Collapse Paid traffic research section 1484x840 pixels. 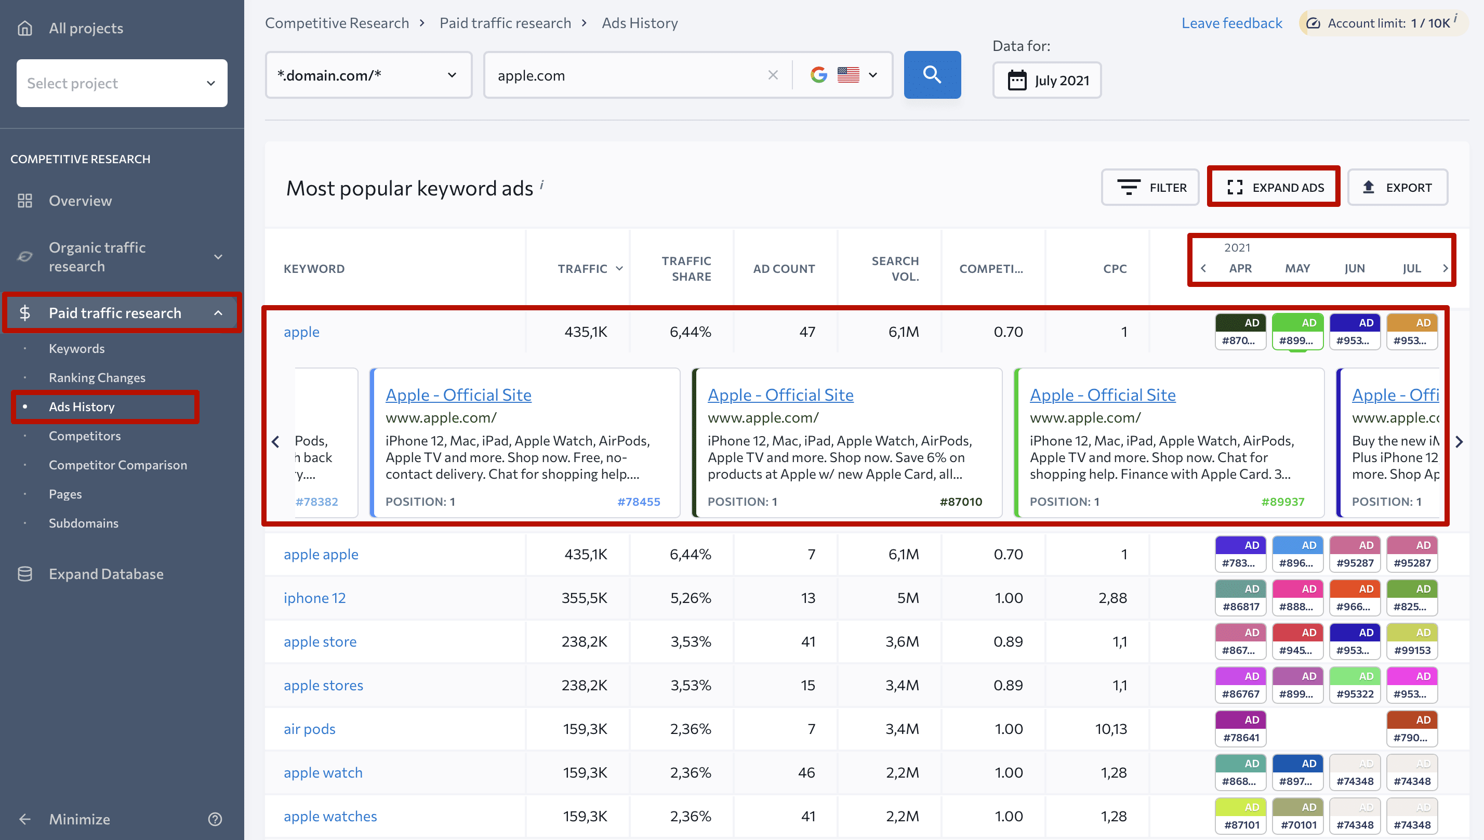[219, 313]
